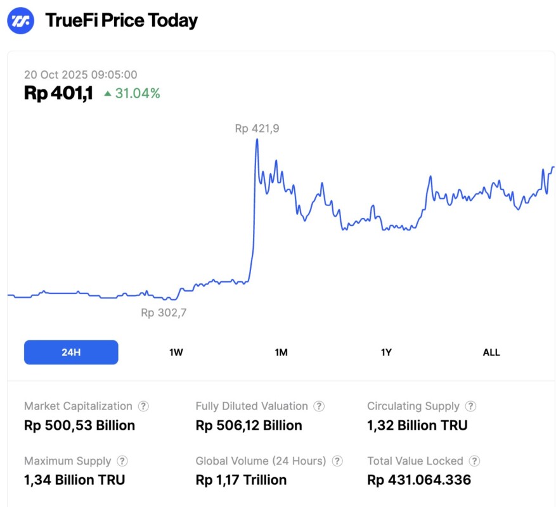Show the 1Y price chart
Screen dimensions: 556x507
point(386,352)
